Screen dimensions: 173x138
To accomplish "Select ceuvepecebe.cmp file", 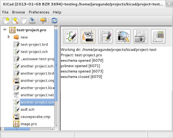I will [35, 117].
